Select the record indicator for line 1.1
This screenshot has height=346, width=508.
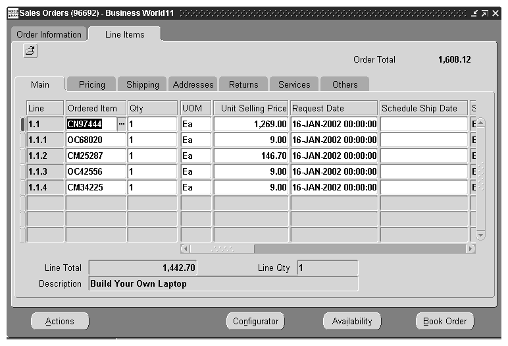point(22,124)
